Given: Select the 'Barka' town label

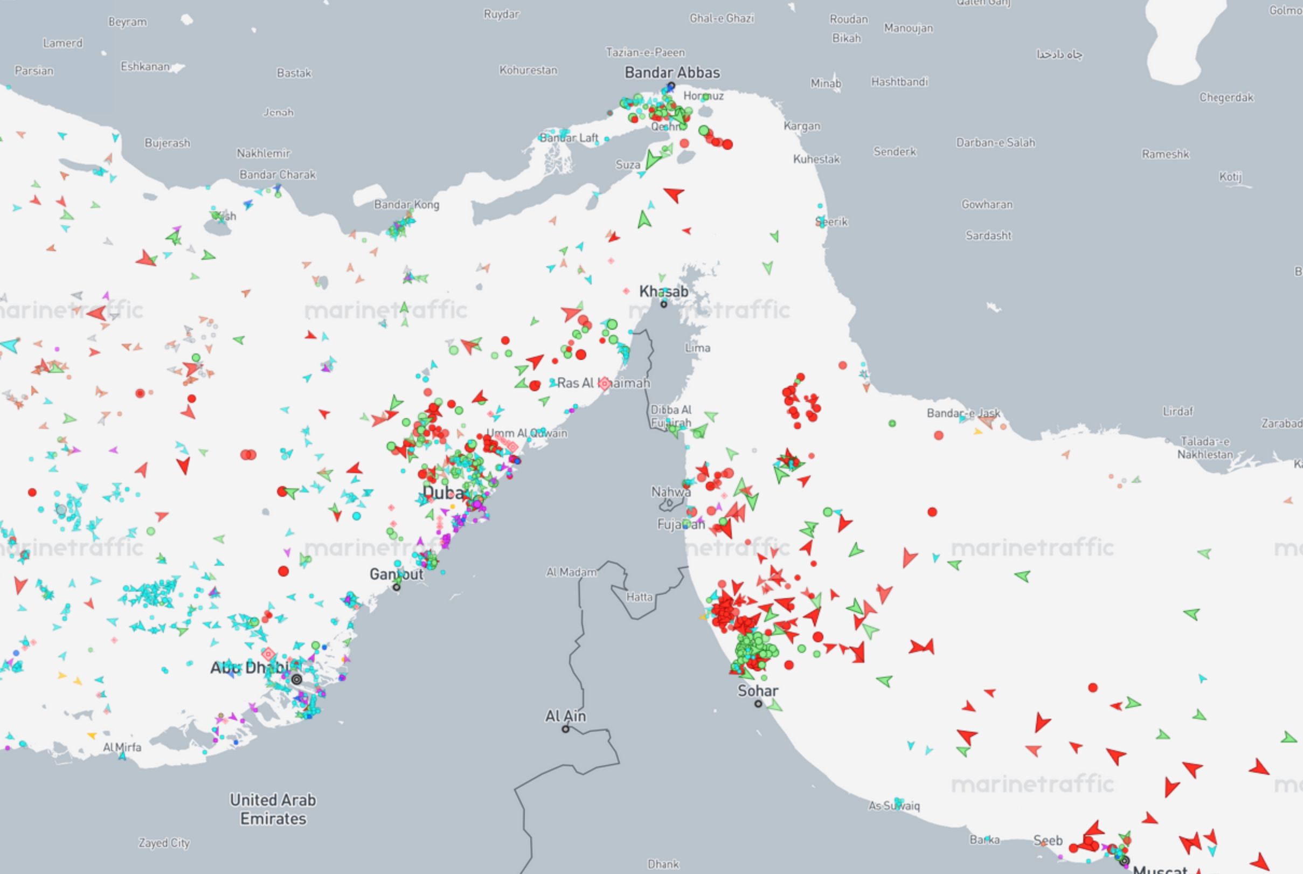Looking at the screenshot, I should pyautogui.click(x=985, y=840).
